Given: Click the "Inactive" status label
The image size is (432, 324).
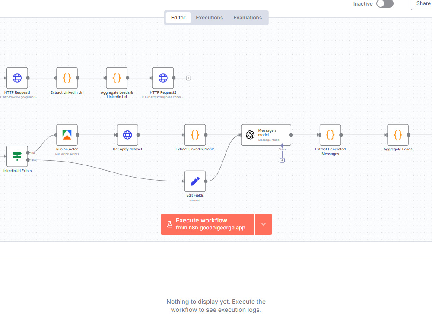Looking at the screenshot, I should pos(363,4).
